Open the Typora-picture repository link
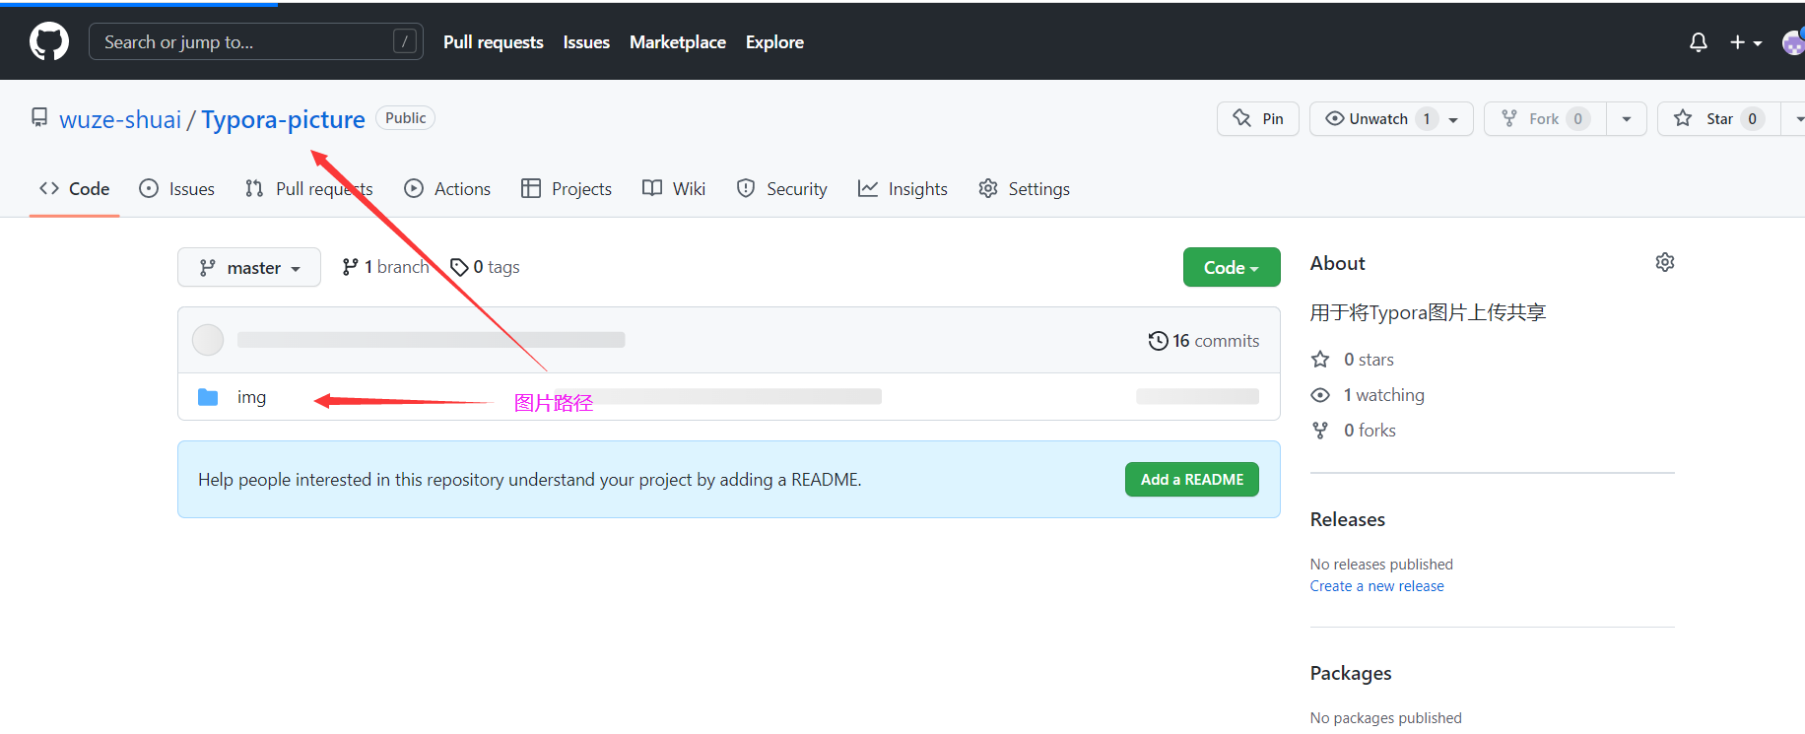 (283, 119)
